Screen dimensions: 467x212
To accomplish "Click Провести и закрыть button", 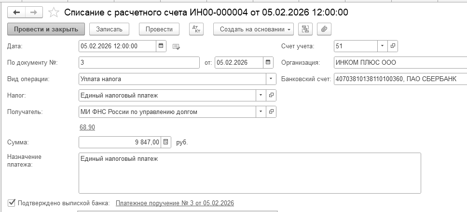I will click(x=46, y=29).
